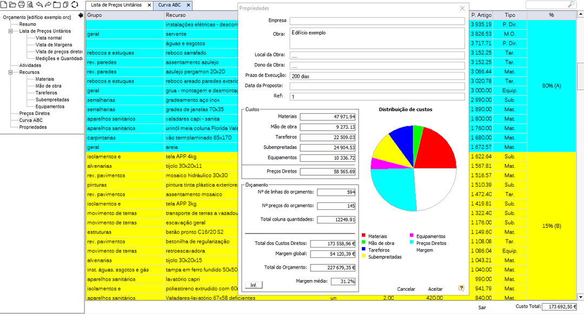This screenshot has width=584, height=314.
Task: Open contextual help in Propriedades dialog
Action: point(461,289)
